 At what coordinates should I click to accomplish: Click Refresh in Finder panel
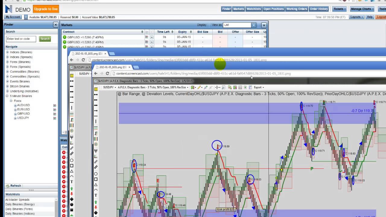point(13,186)
